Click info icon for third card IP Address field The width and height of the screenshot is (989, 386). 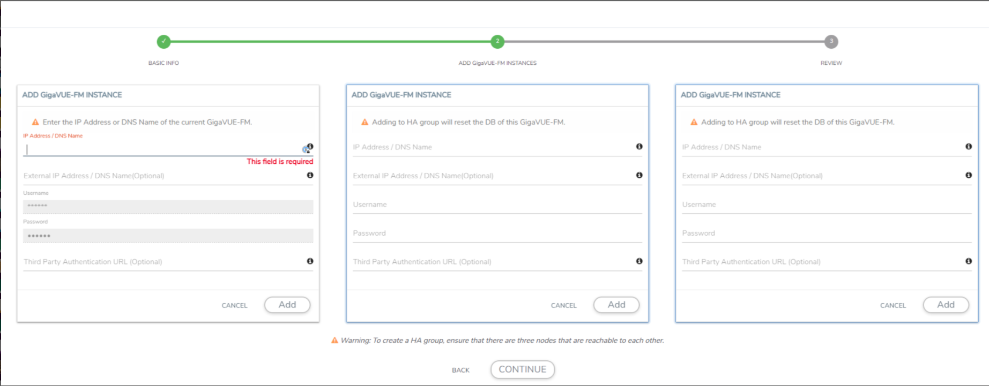[968, 147]
